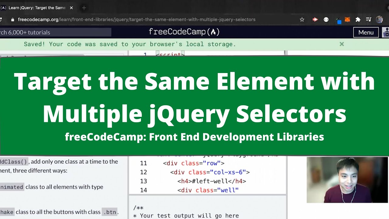Open freeCodeCamp user profile picture

coord(386,32)
